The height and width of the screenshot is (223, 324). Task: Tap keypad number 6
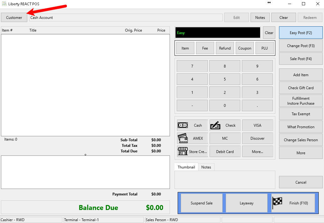click(x=257, y=79)
